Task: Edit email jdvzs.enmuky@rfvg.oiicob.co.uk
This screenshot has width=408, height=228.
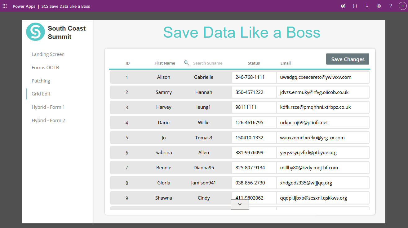Action: click(x=323, y=92)
